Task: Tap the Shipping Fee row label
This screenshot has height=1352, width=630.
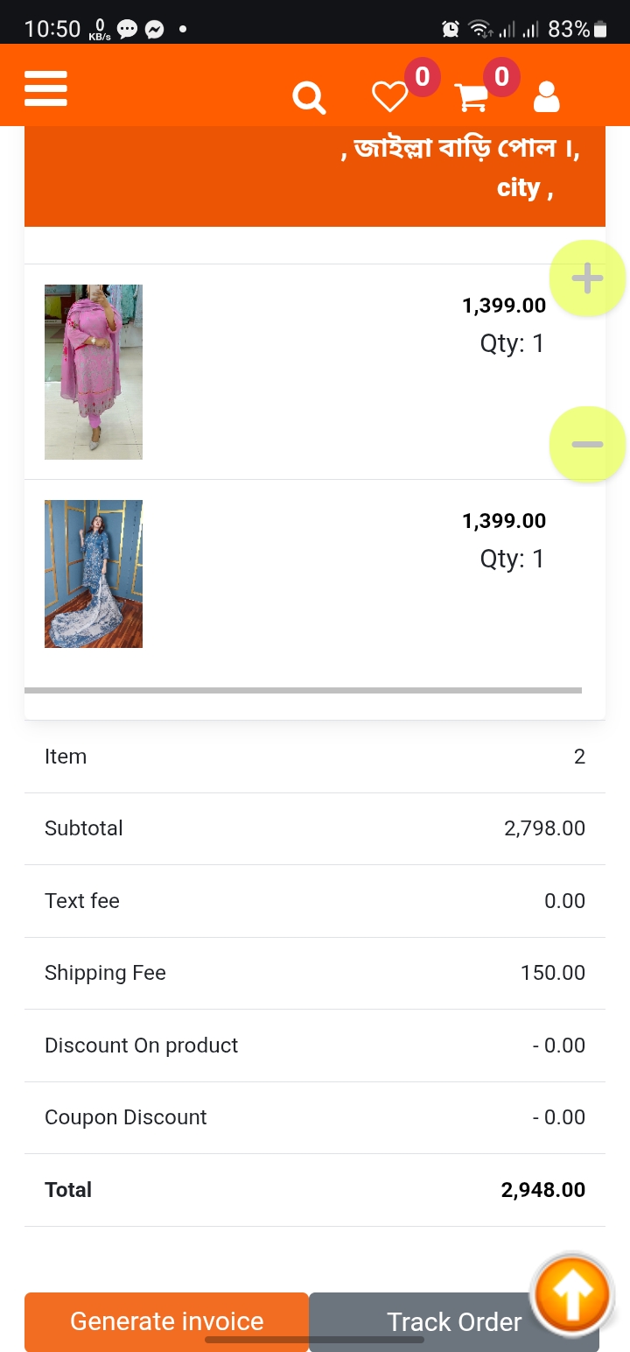Action: coord(105,973)
